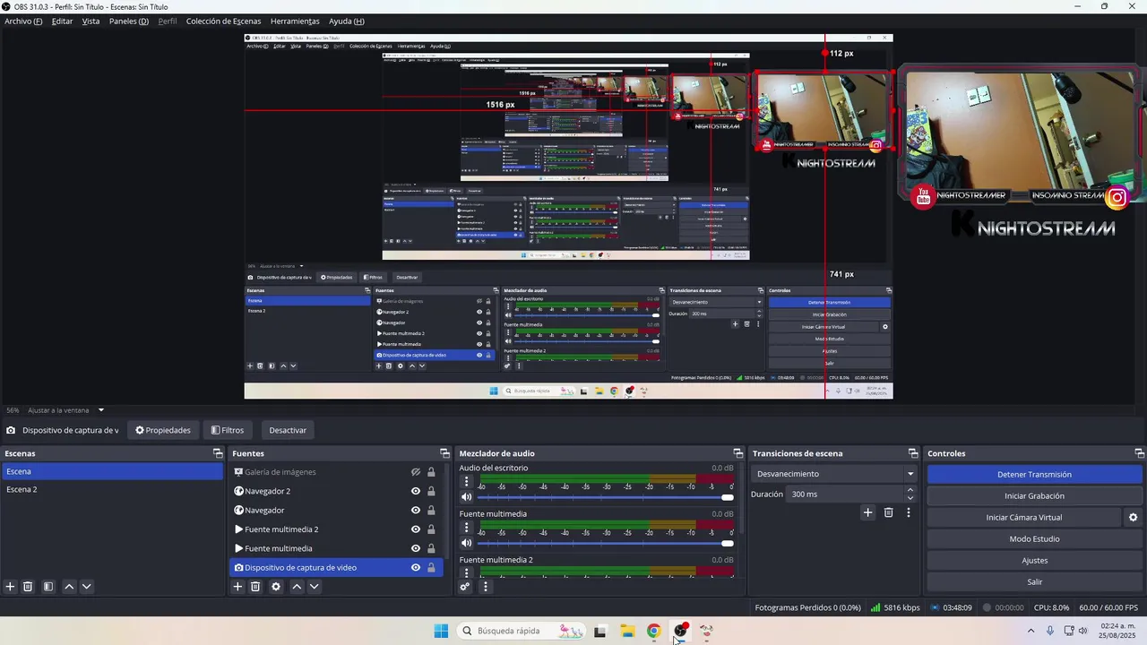Click the Salir button
1147x645 pixels.
tap(1034, 582)
